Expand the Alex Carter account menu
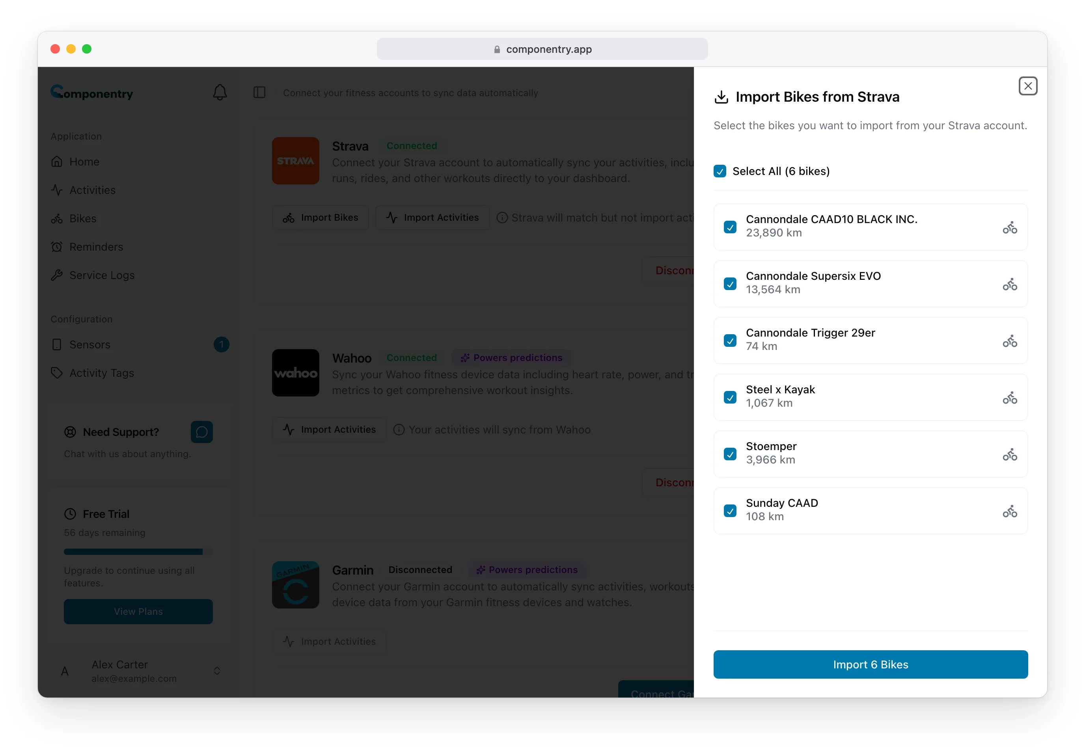This screenshot has width=1085, height=748. (216, 671)
